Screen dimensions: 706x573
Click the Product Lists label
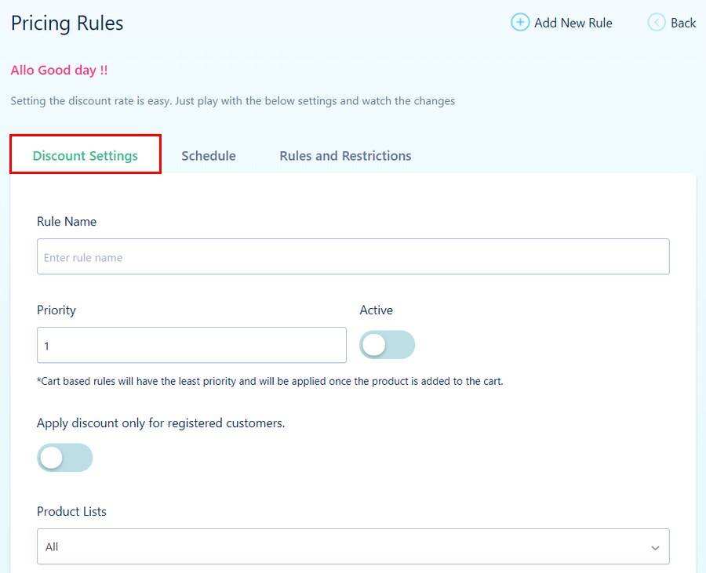click(x=71, y=512)
